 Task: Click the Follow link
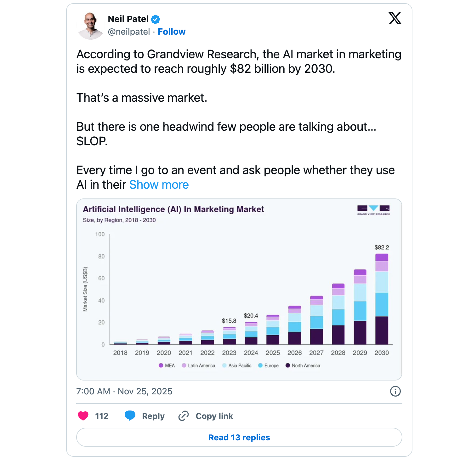[172, 32]
